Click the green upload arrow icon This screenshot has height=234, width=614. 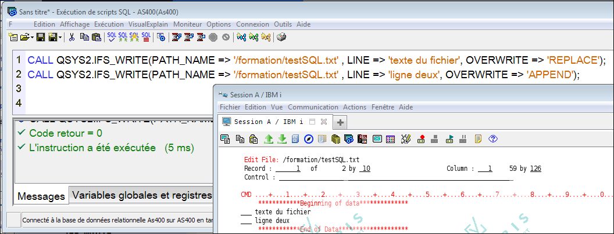[268, 139]
